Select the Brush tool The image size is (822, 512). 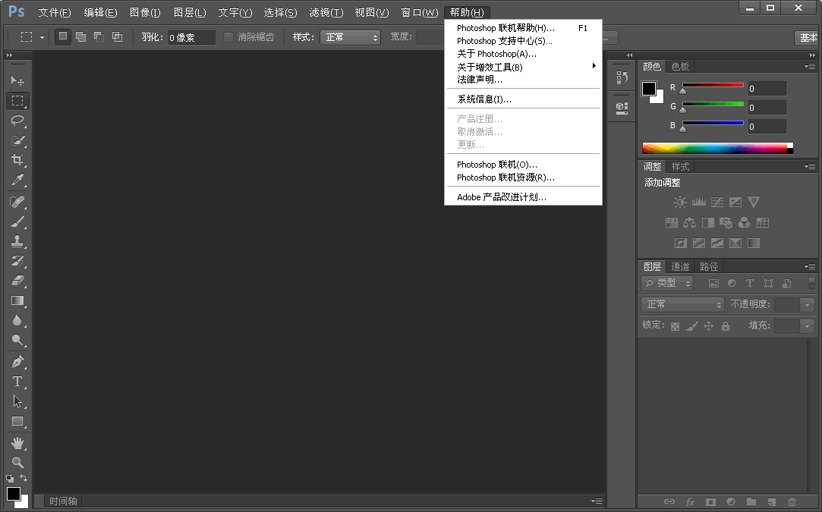coord(17,221)
